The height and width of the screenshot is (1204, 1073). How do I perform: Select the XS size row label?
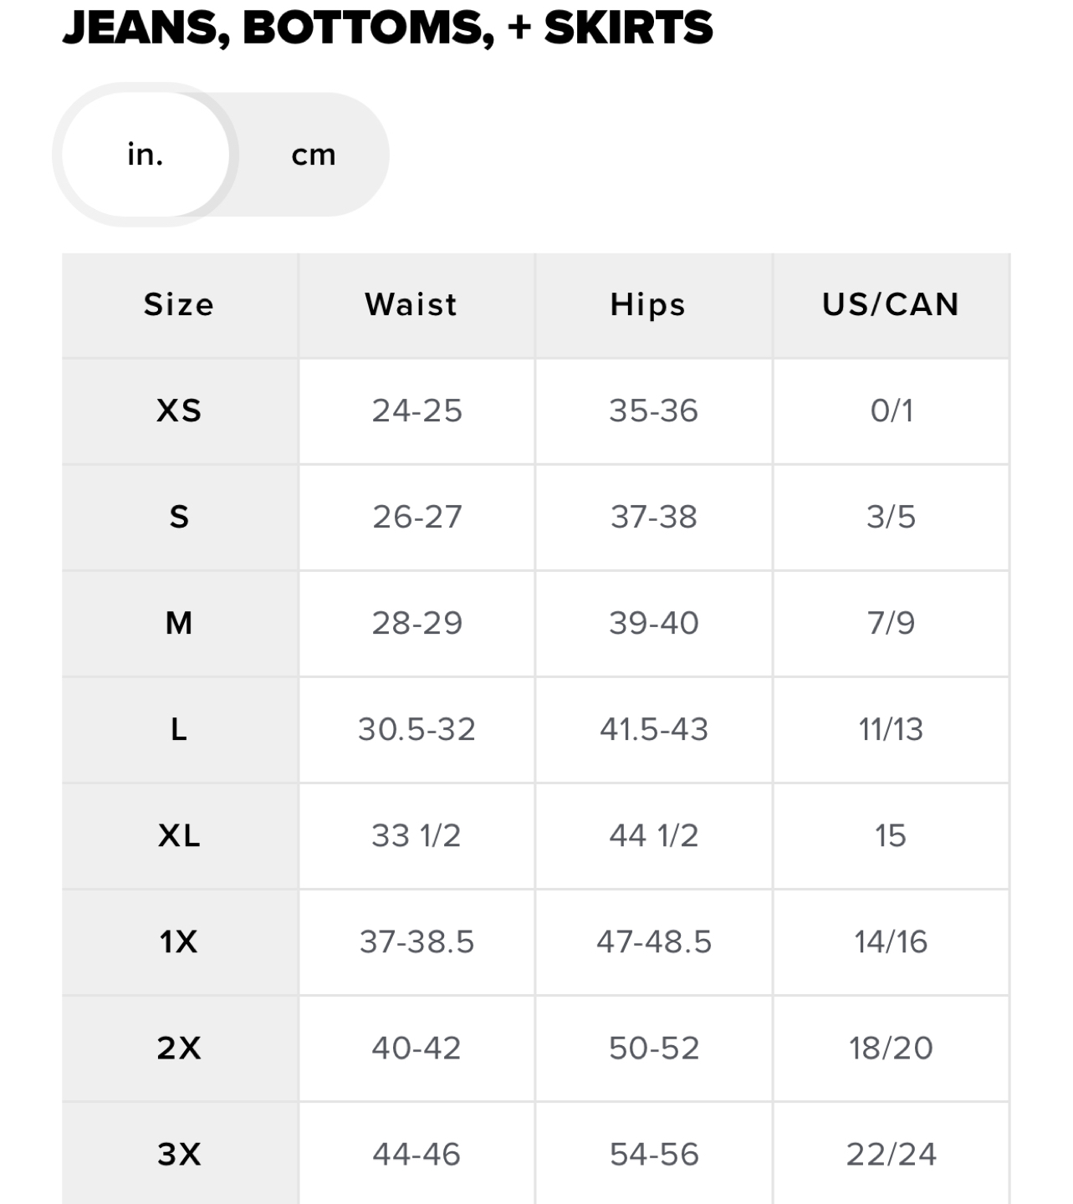(x=179, y=411)
